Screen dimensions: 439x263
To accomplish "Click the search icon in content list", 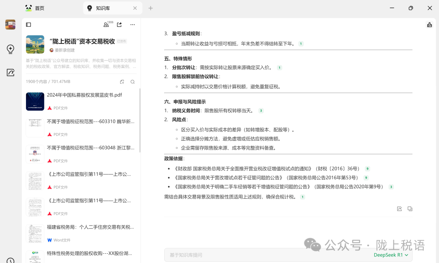I will 133,82.
